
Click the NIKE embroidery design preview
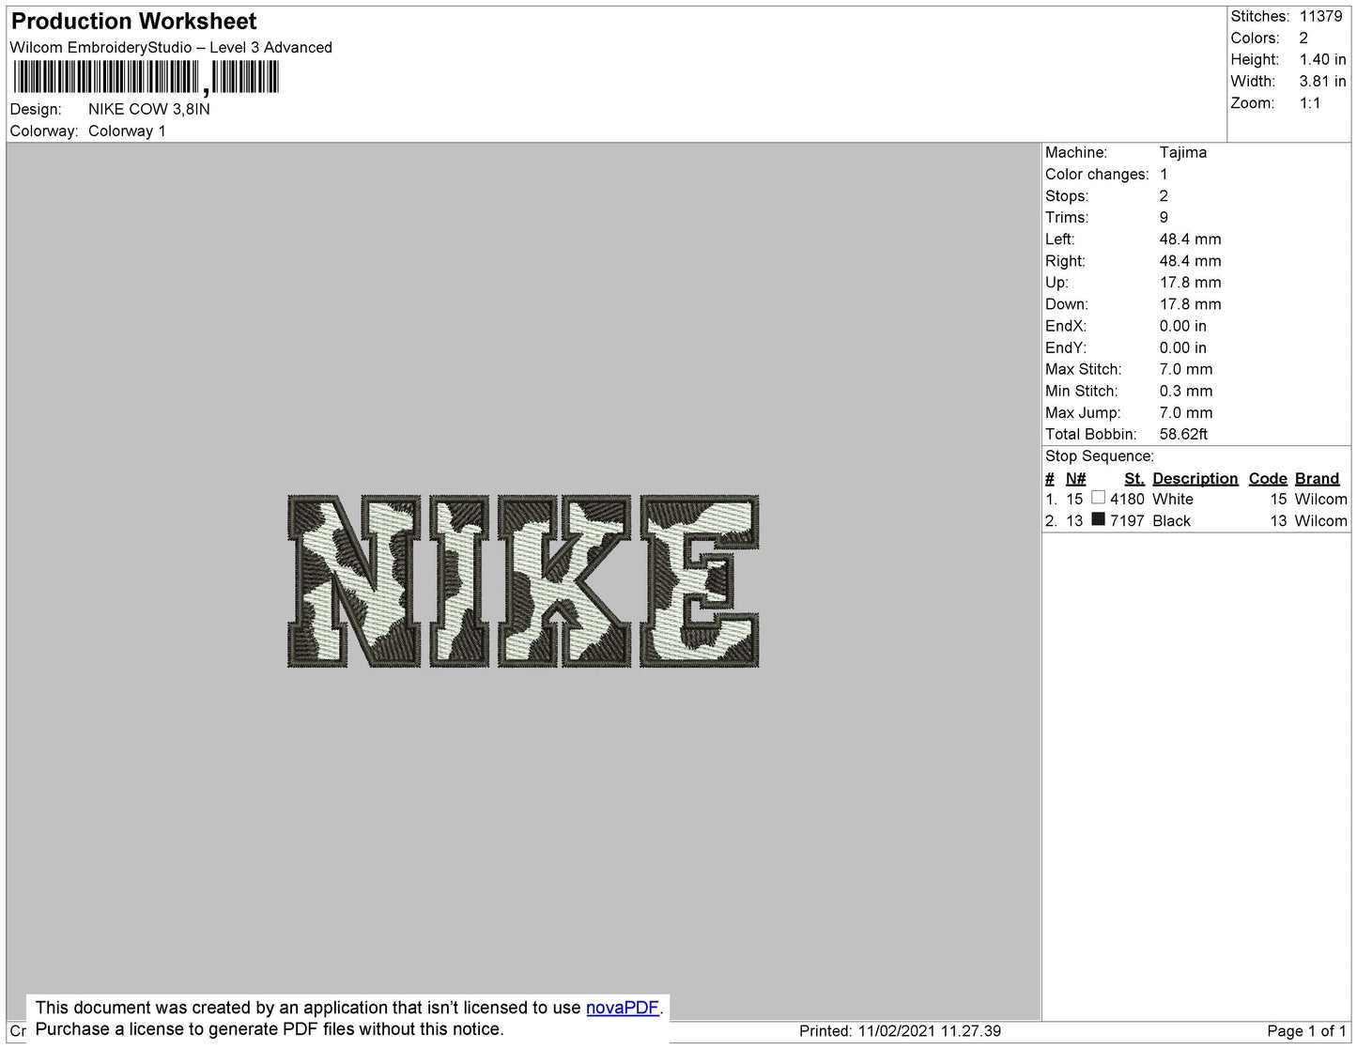tap(523, 581)
